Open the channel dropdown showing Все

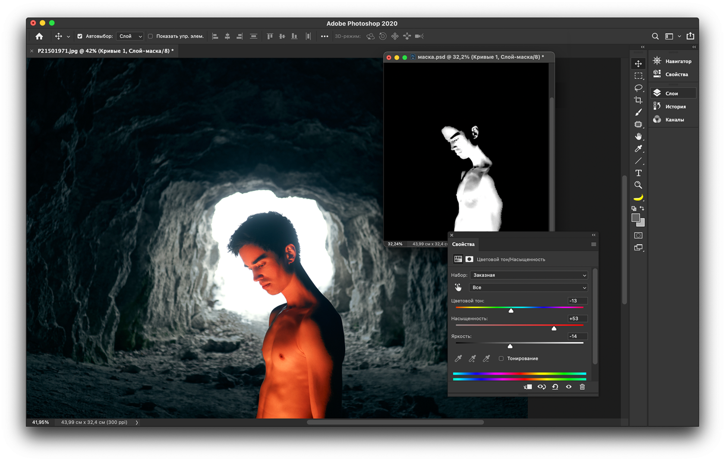click(528, 287)
